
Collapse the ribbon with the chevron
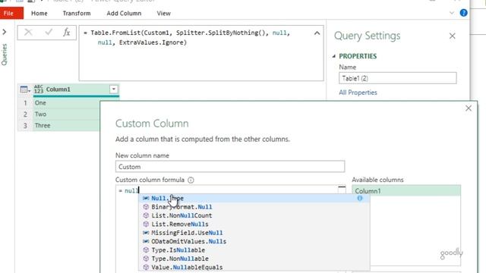(x=452, y=13)
